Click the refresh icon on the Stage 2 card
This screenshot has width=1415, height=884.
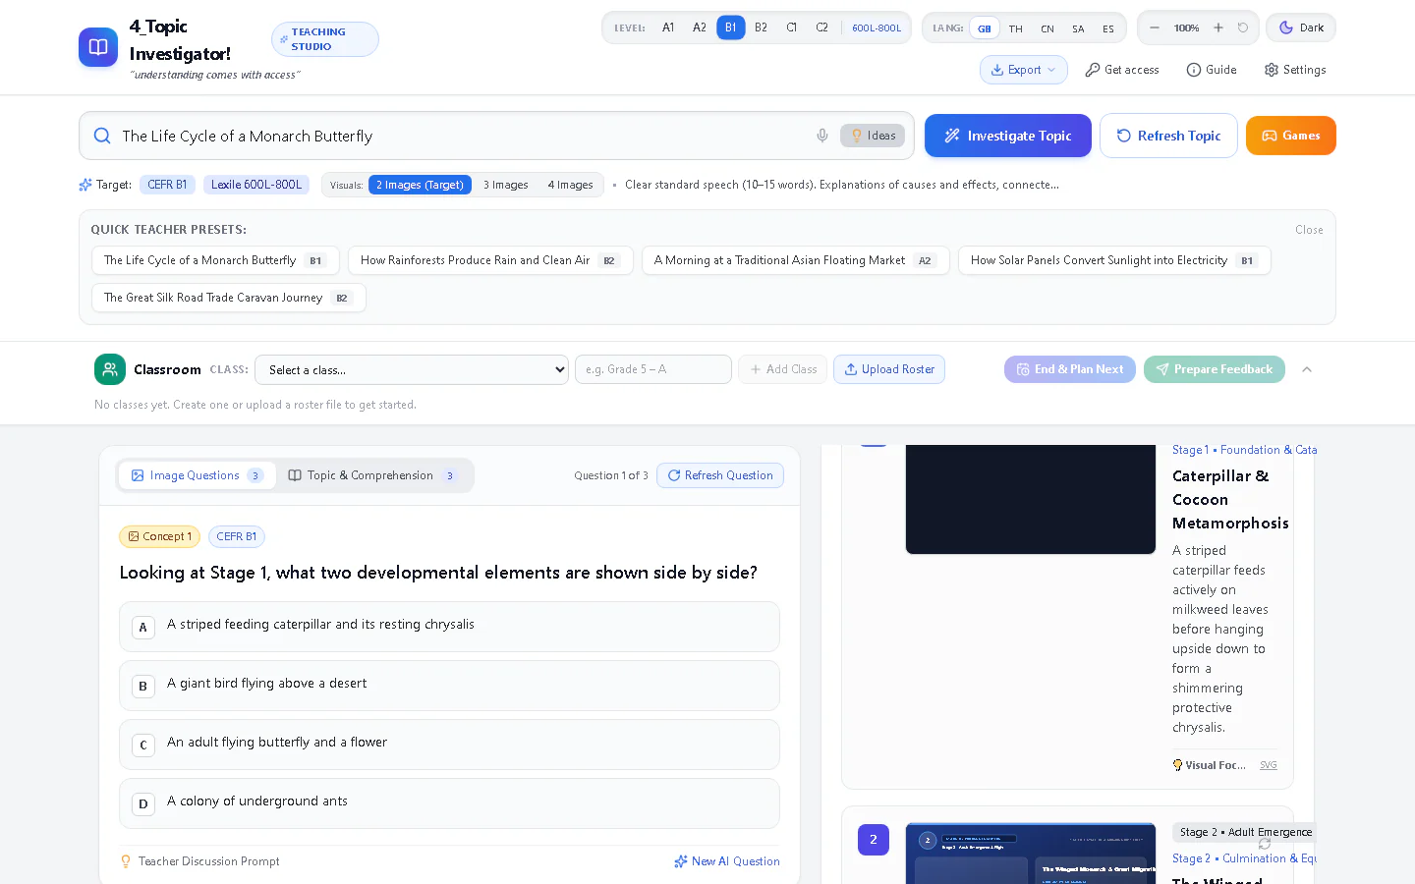(1265, 844)
